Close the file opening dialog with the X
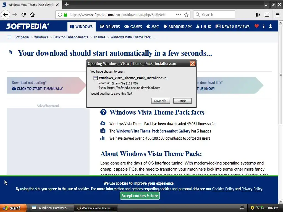283x212 pixels. (x=193, y=63)
